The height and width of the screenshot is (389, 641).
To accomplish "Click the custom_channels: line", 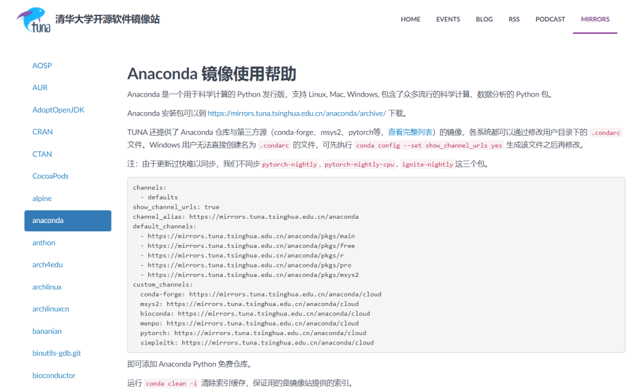I will [x=163, y=285].
